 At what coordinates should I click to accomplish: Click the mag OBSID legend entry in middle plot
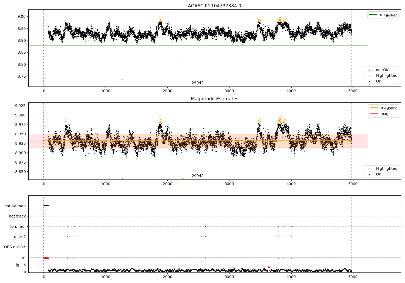point(383,108)
